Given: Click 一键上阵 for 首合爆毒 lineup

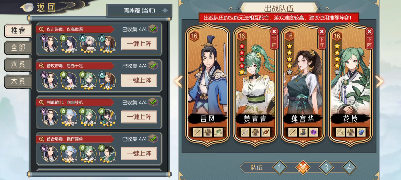Looking at the screenshot, I should click(x=139, y=153).
